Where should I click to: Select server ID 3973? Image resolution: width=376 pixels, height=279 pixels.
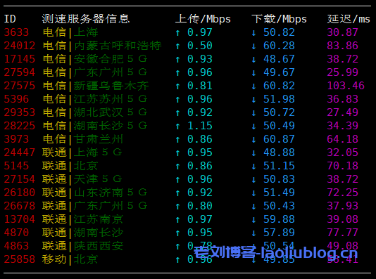click(16, 139)
